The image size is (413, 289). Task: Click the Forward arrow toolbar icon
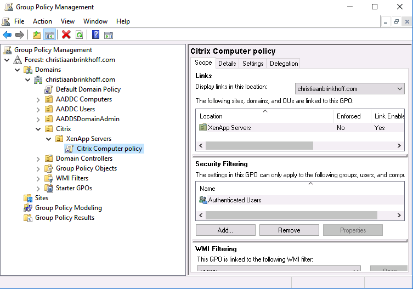(20, 35)
